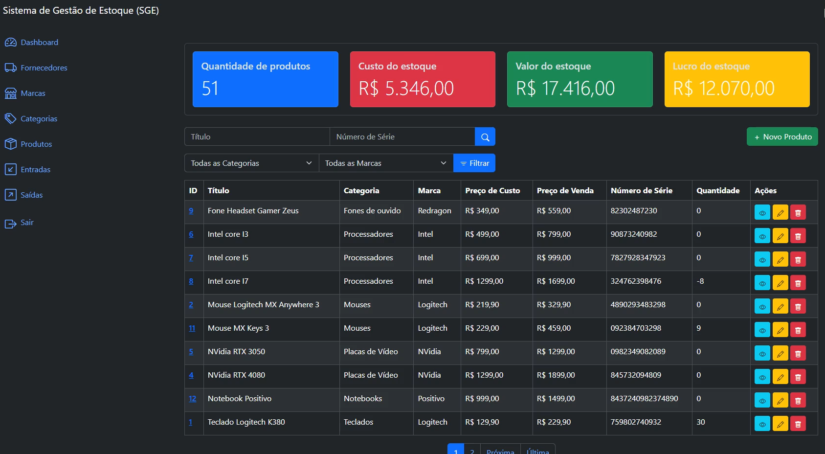View details of Intel core I5
Image resolution: width=825 pixels, height=454 pixels.
click(762, 260)
